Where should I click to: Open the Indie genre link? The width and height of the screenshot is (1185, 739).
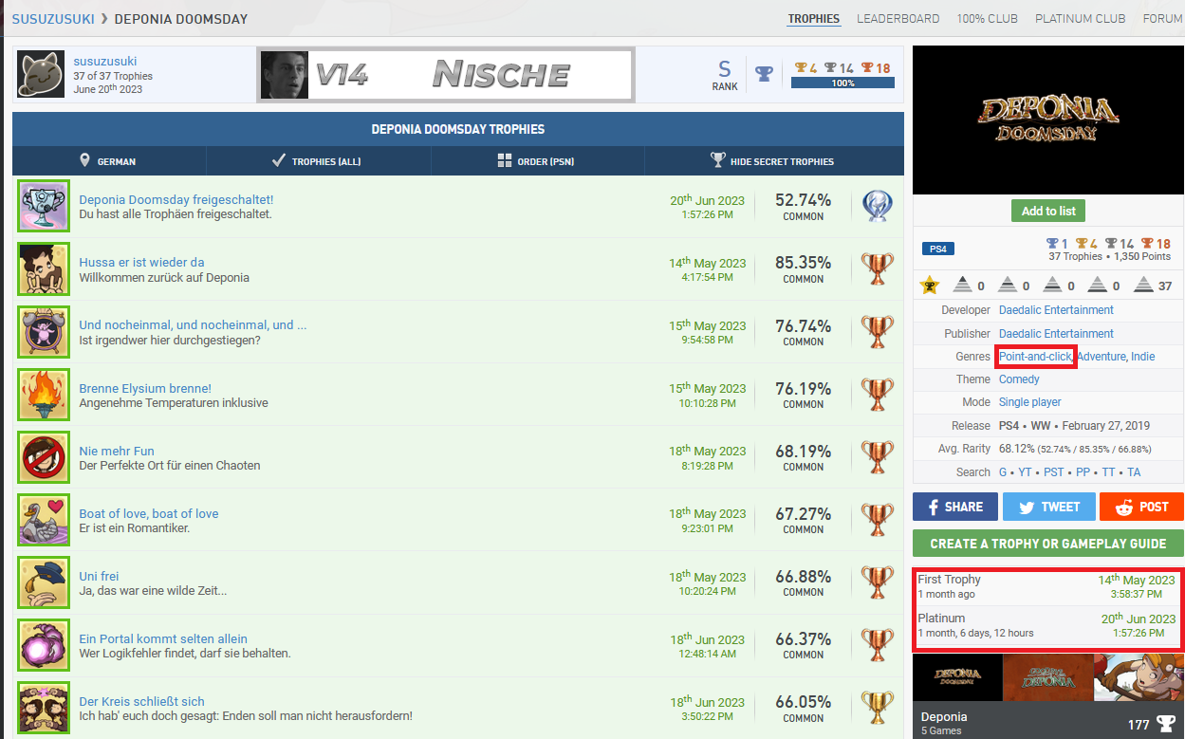tap(1143, 357)
